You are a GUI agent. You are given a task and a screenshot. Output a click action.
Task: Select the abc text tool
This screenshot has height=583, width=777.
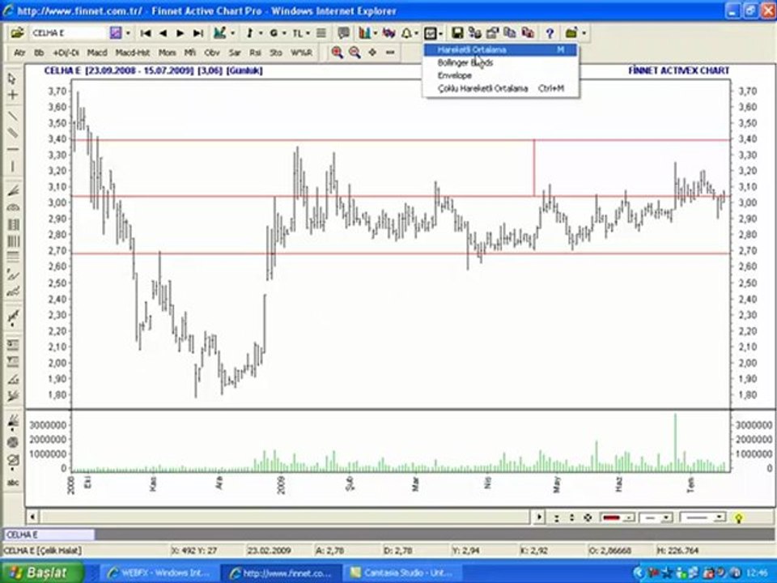12,482
